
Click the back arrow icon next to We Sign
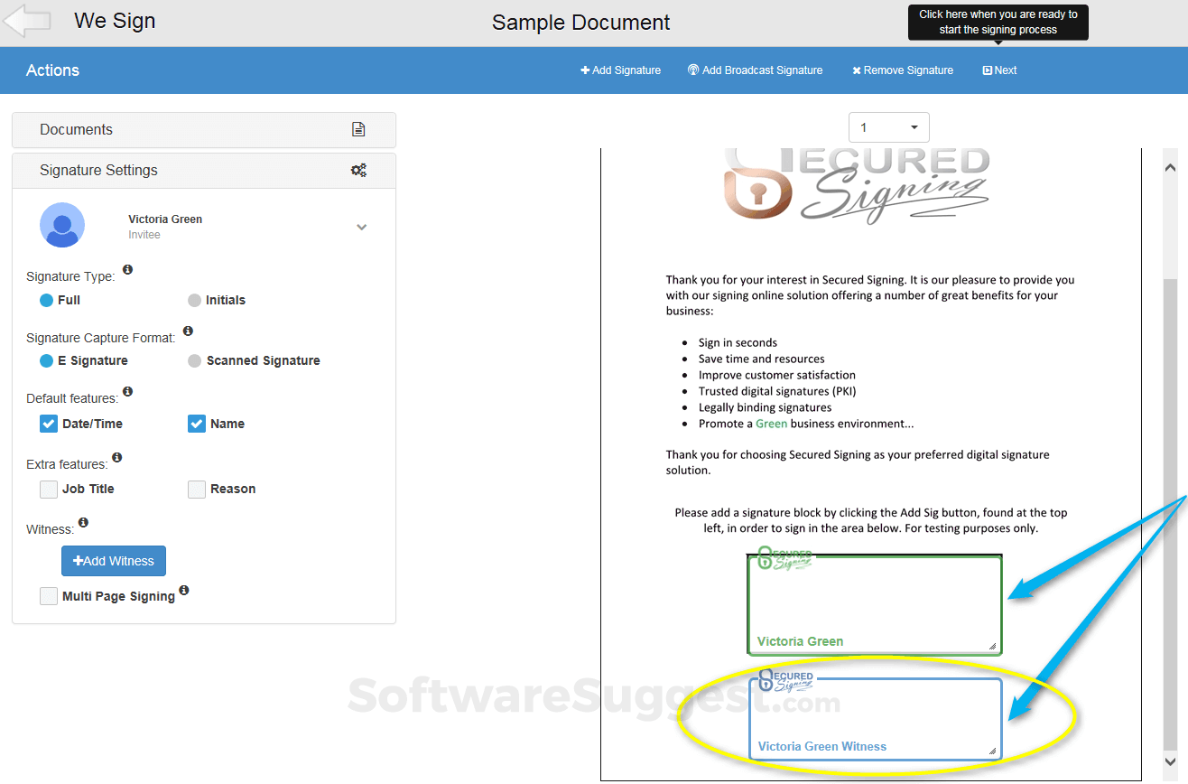point(27,21)
